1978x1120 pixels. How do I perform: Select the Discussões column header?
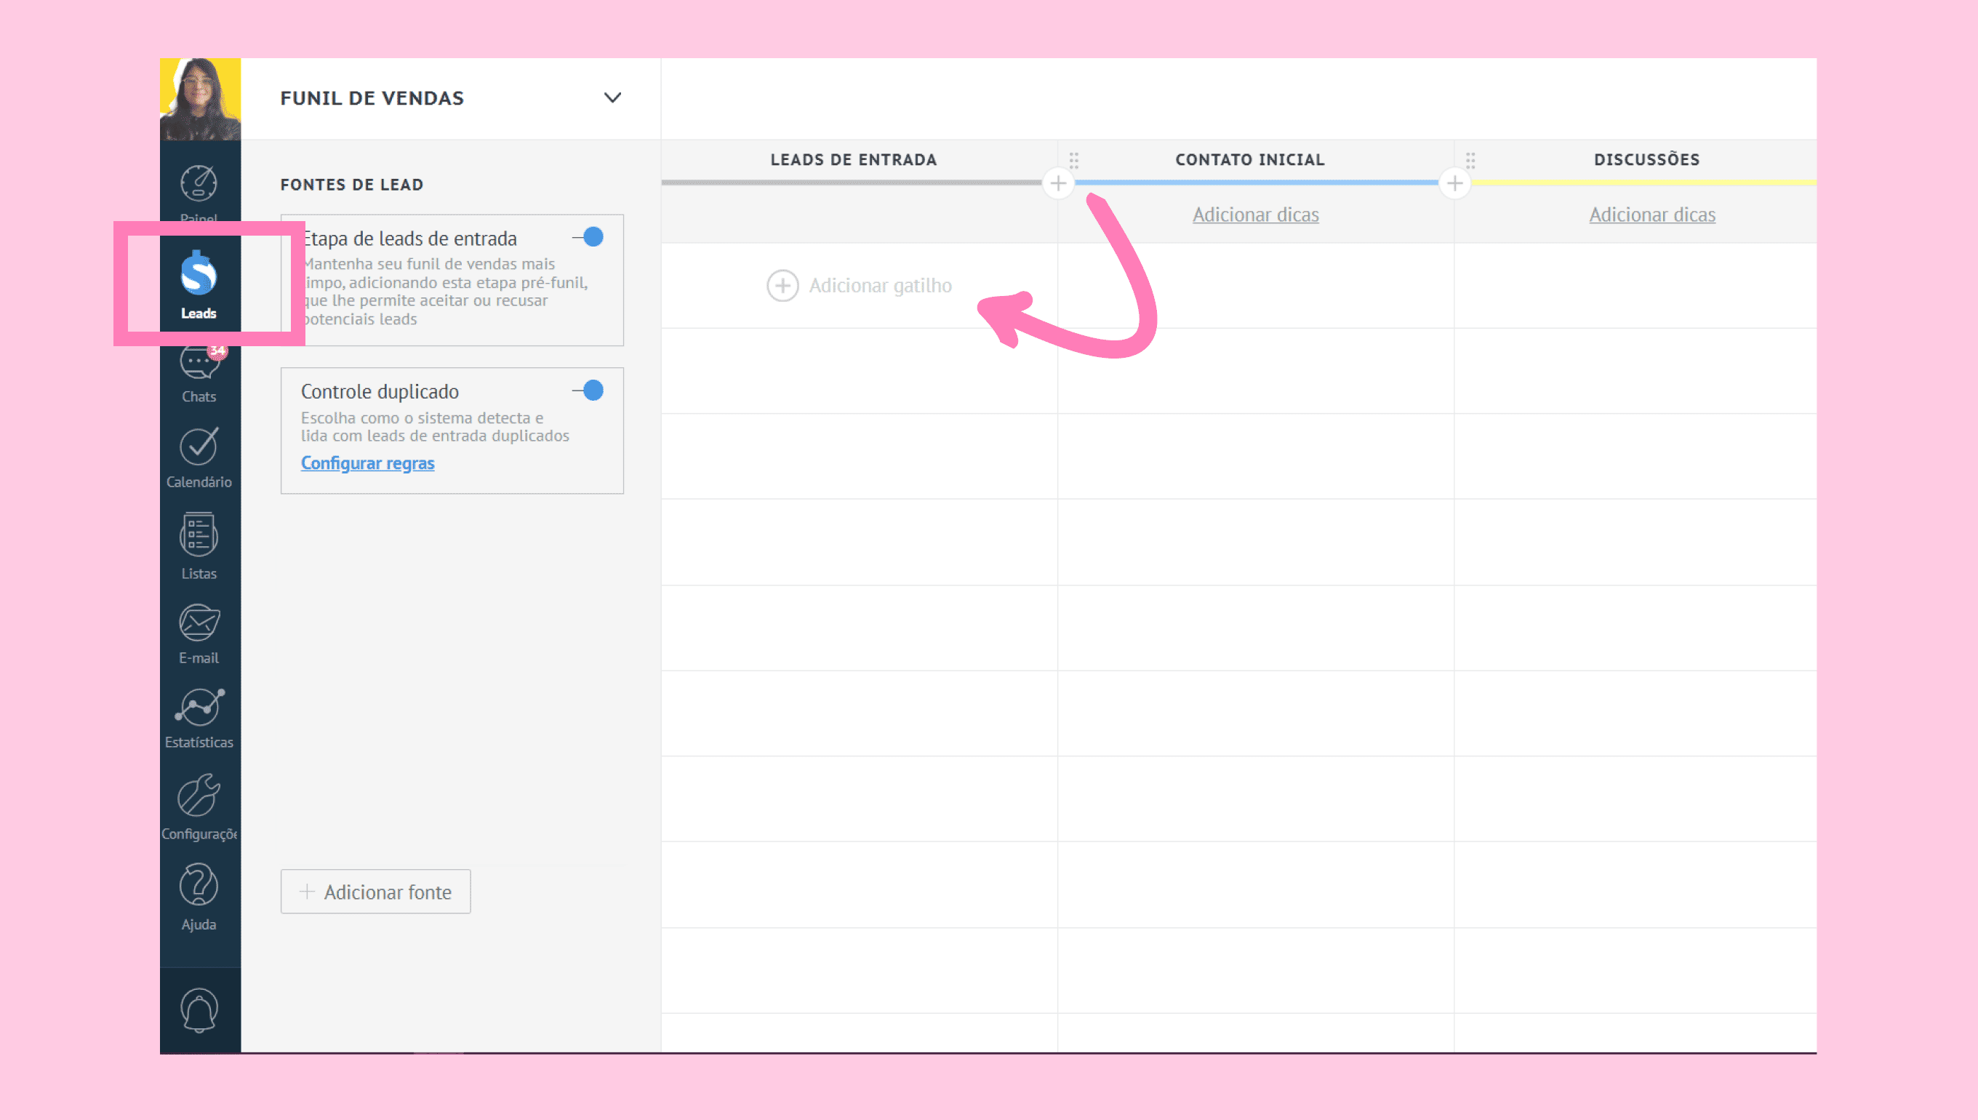point(1647,160)
